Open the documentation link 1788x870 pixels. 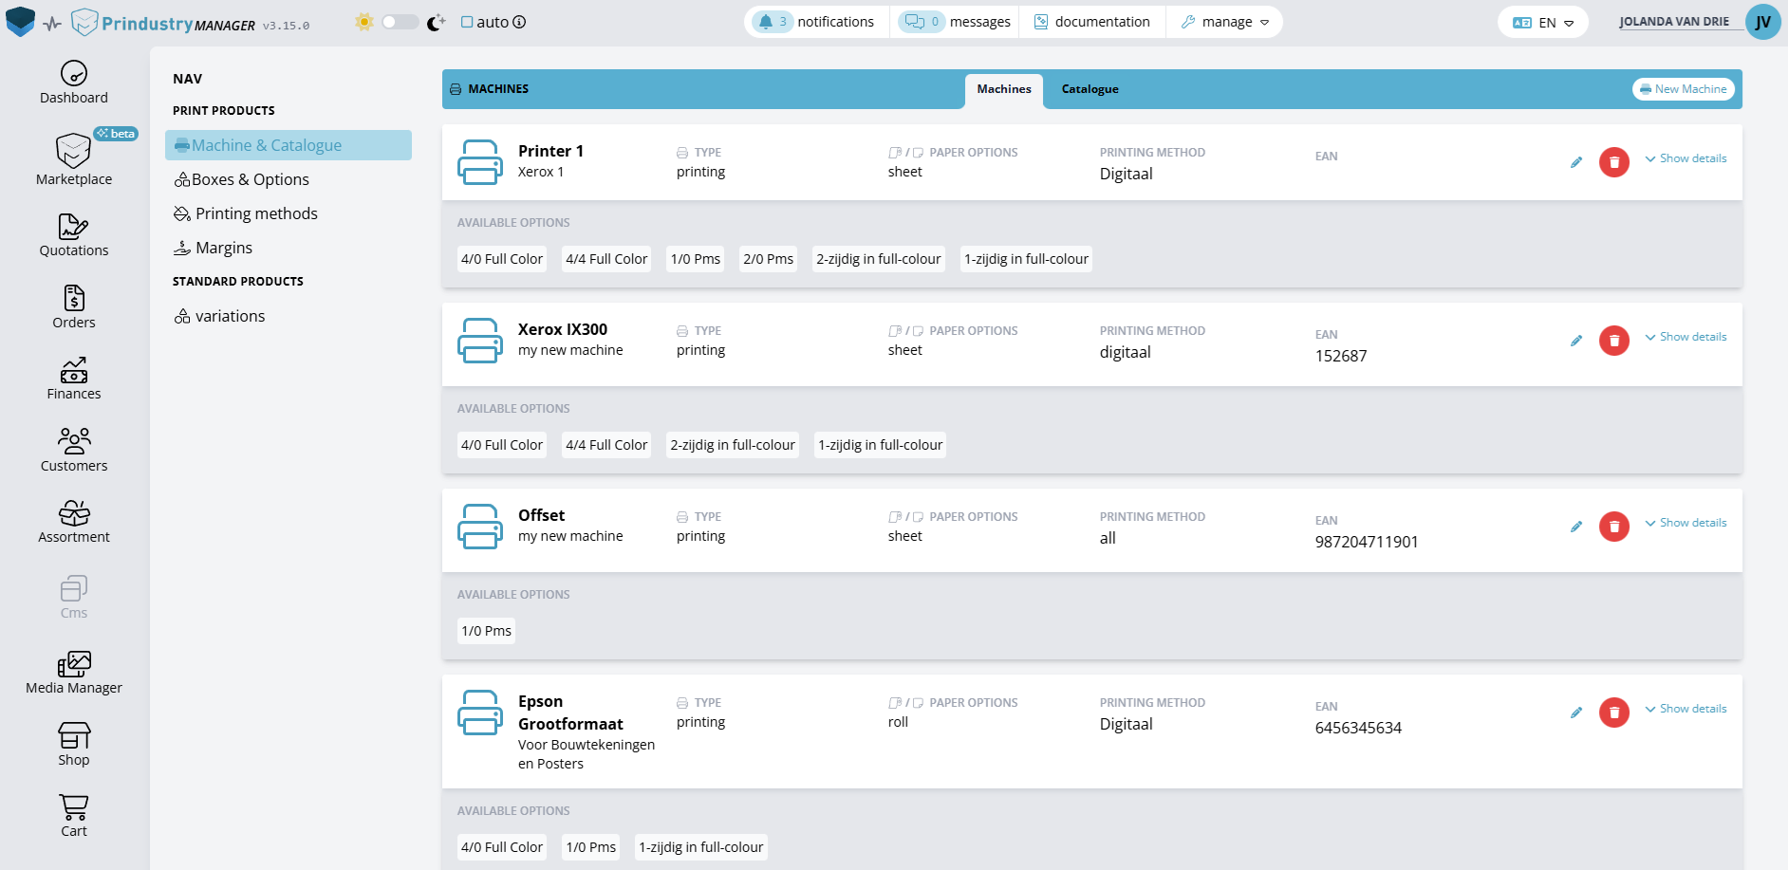[1091, 22]
